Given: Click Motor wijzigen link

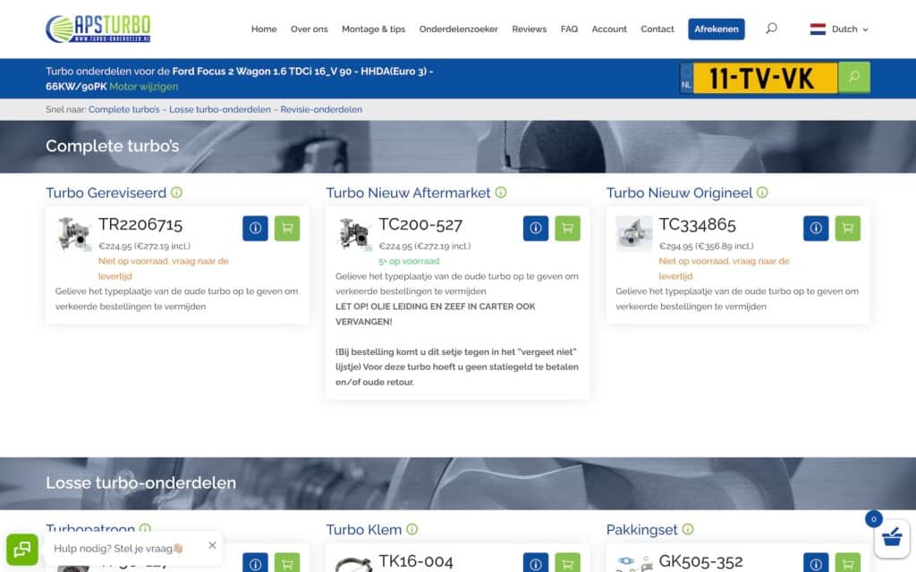Looking at the screenshot, I should tap(144, 87).
